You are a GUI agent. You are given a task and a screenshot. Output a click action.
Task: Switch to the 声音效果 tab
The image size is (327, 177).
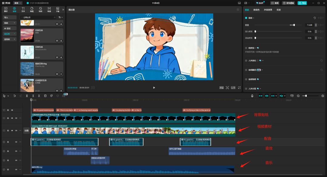268,10
